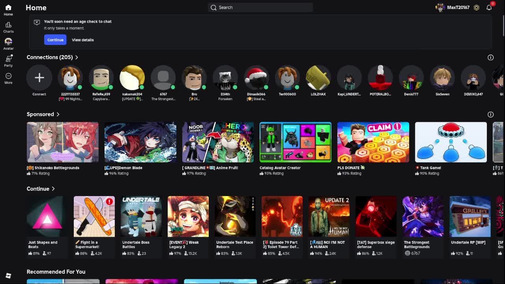Expand the Continue section
505x284 pixels.
coord(41,189)
